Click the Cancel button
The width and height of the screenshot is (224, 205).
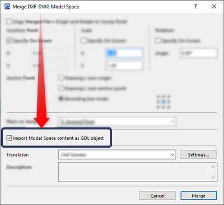(x=157, y=195)
